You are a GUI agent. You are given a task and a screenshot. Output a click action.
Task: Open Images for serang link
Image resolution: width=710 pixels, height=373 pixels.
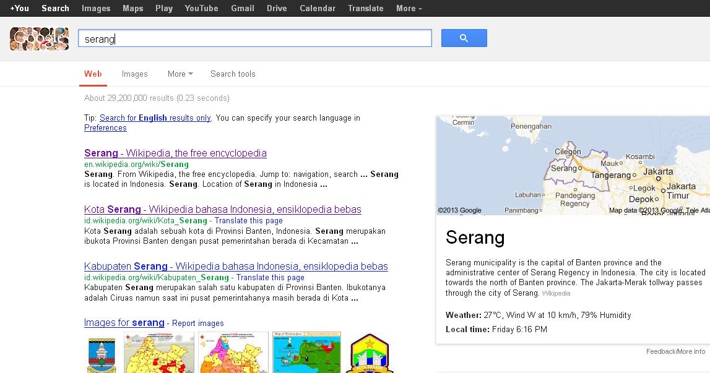(124, 323)
